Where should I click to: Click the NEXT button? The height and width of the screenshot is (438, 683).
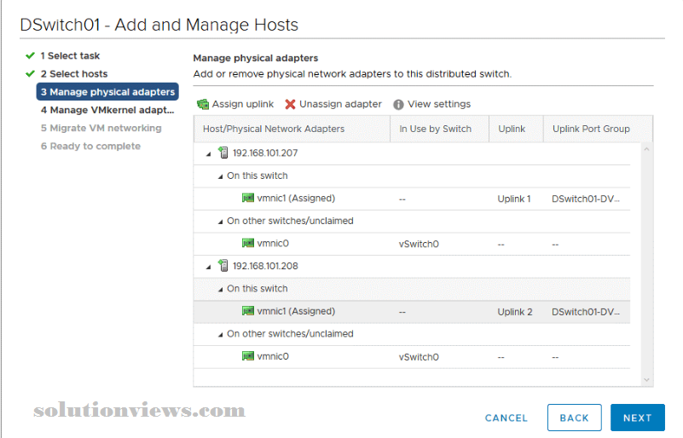637,418
